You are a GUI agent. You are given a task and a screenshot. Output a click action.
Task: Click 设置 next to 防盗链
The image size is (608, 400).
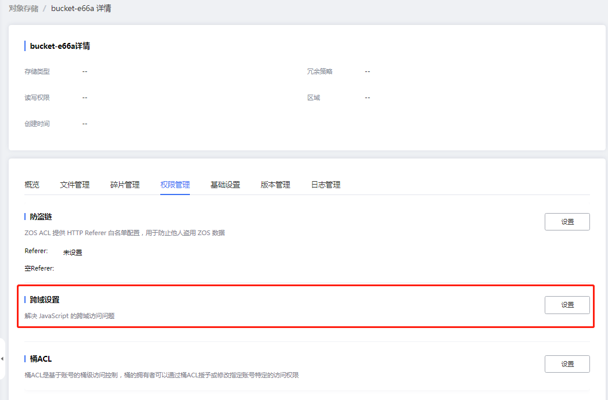coord(567,221)
